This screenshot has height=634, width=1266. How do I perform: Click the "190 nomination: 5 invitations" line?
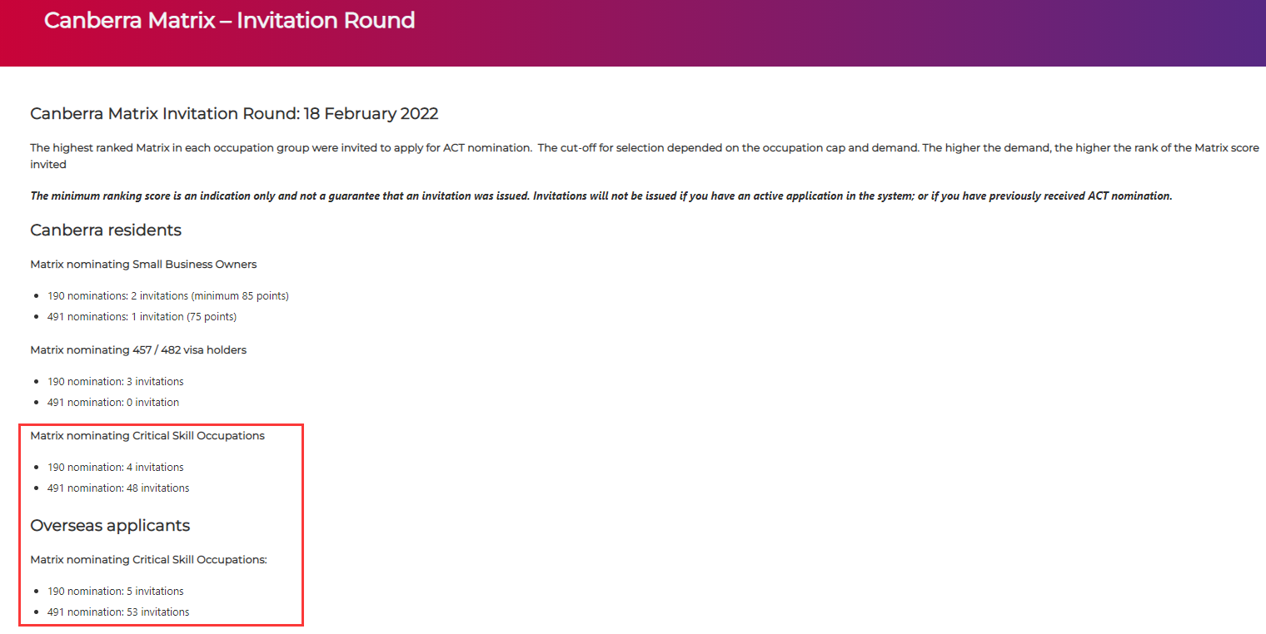(x=116, y=592)
